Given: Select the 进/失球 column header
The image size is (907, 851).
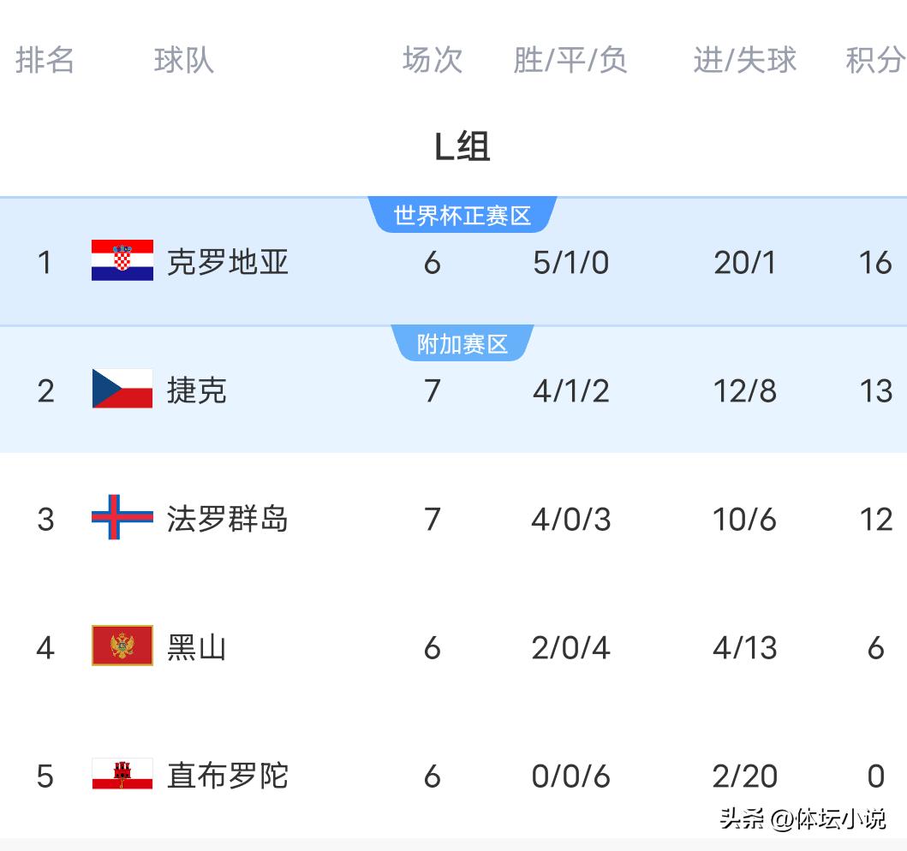Looking at the screenshot, I should coord(745,61).
